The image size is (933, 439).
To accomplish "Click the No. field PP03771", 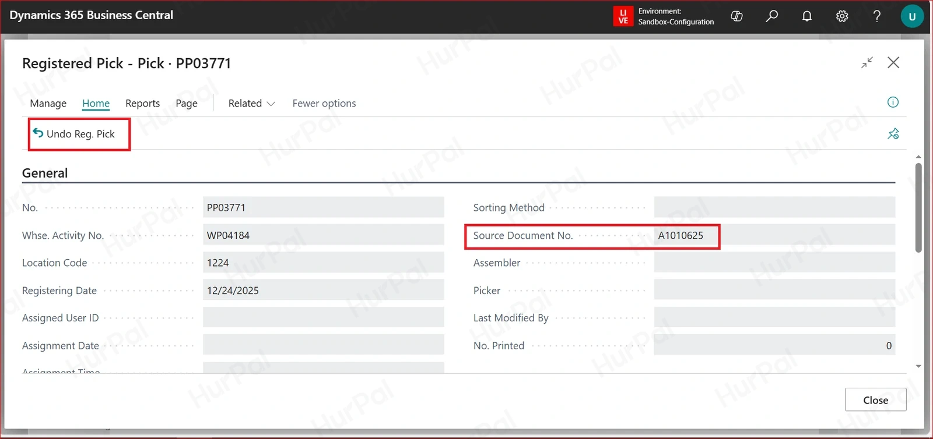I will pos(323,207).
